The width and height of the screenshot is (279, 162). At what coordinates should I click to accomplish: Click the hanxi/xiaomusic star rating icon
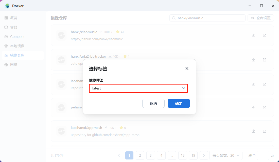[x=118, y=32]
